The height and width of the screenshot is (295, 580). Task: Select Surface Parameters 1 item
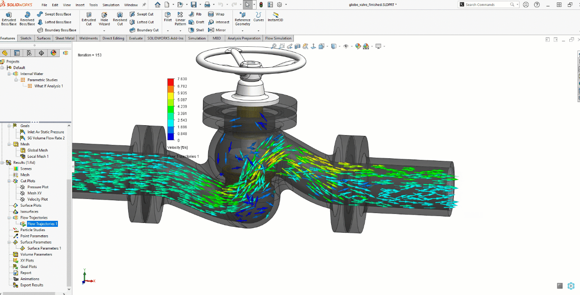tap(44, 248)
